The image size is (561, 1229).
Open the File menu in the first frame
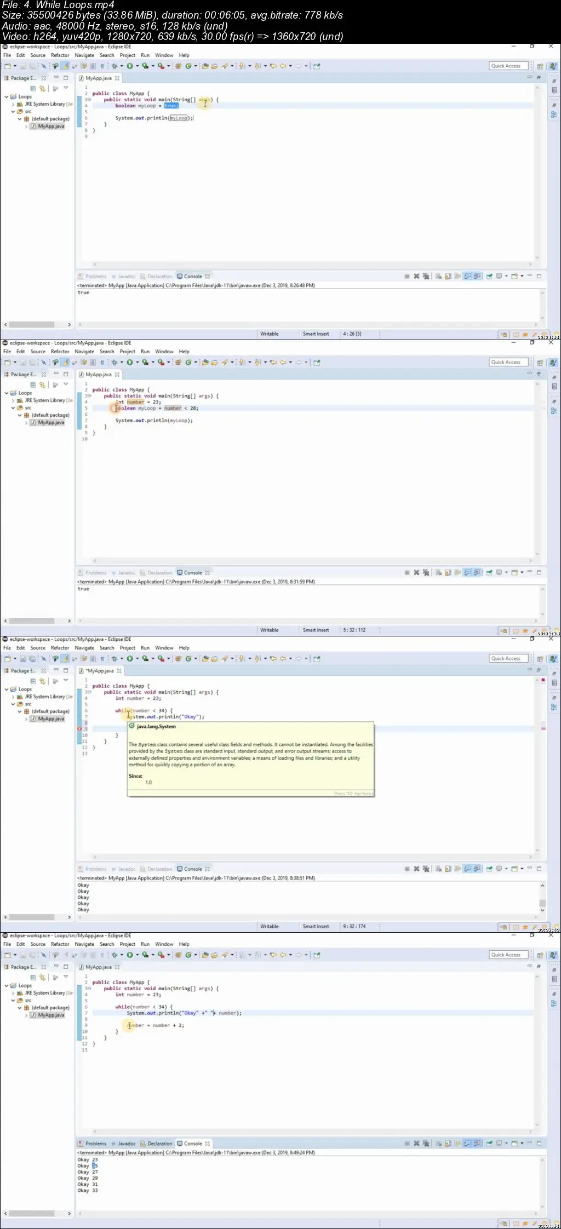coord(7,55)
